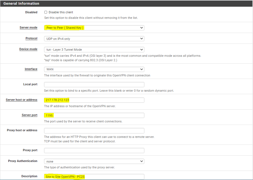Open the Proxy Authentication dropdown
This screenshot has height=180, width=253.
click(x=94, y=161)
